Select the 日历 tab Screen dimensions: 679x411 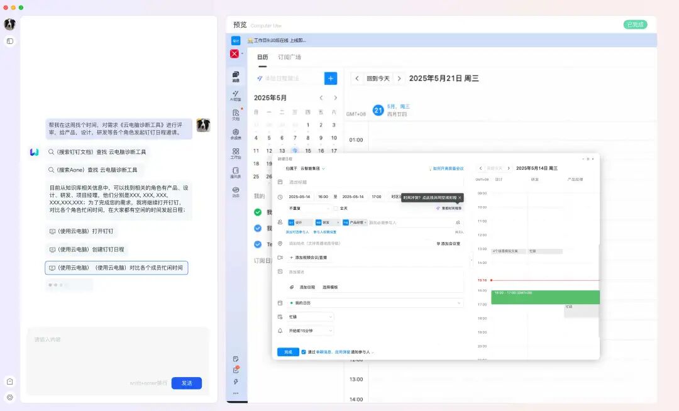[263, 57]
